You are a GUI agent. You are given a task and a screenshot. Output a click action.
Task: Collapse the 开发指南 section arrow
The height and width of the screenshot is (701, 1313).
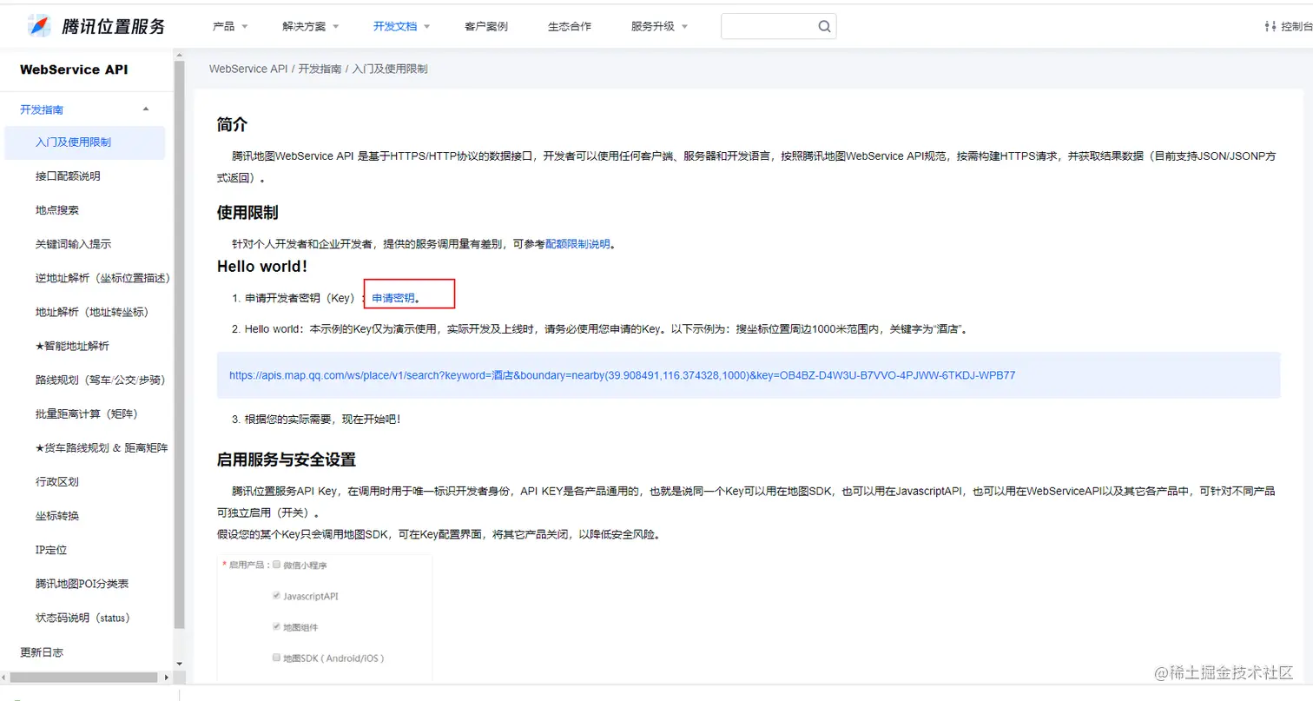[x=146, y=109]
